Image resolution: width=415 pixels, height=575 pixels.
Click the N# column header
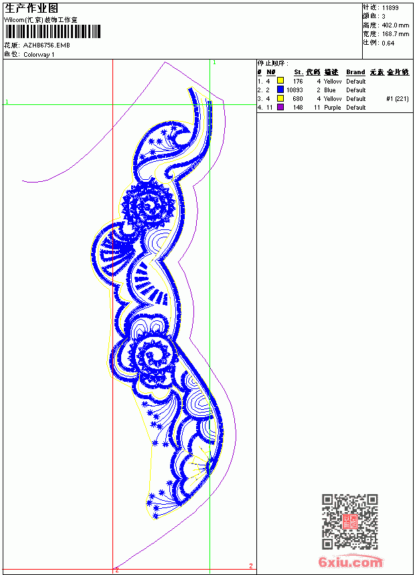(270, 72)
